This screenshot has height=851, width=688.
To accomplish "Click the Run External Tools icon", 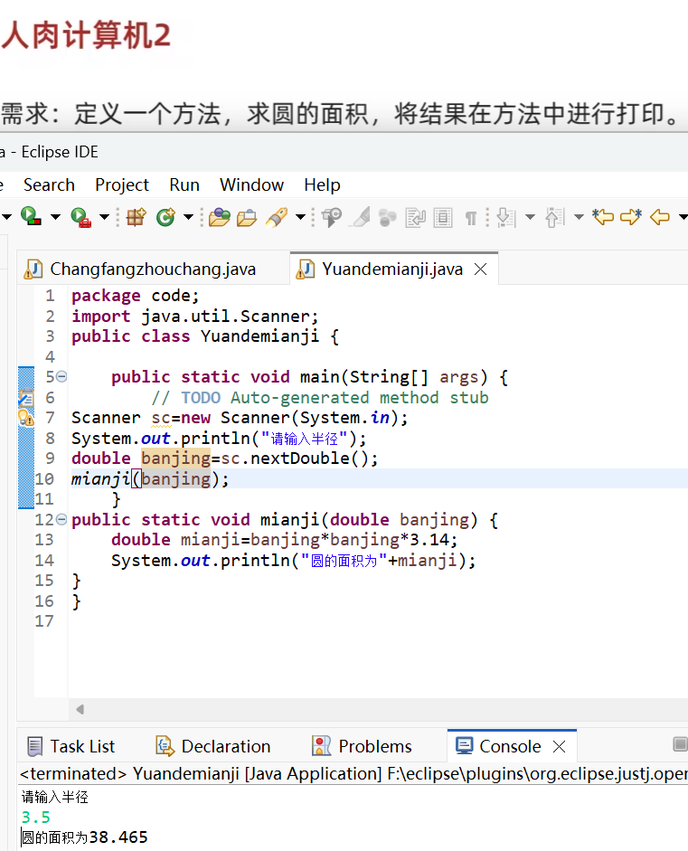I will 80,218.
